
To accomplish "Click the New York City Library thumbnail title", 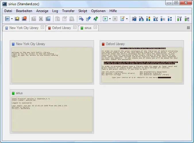I will click(30, 44).
